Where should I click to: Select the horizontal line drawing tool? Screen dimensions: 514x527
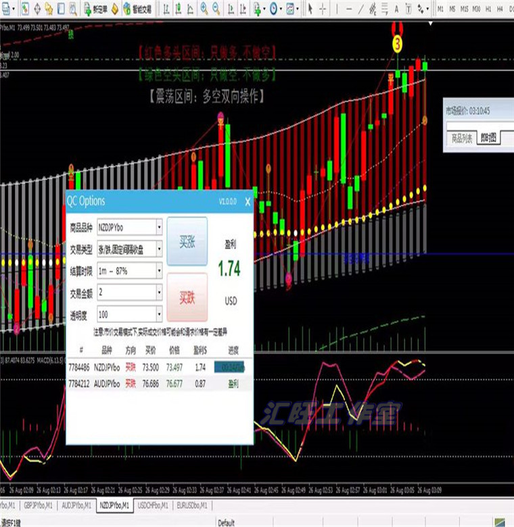[x=349, y=9]
